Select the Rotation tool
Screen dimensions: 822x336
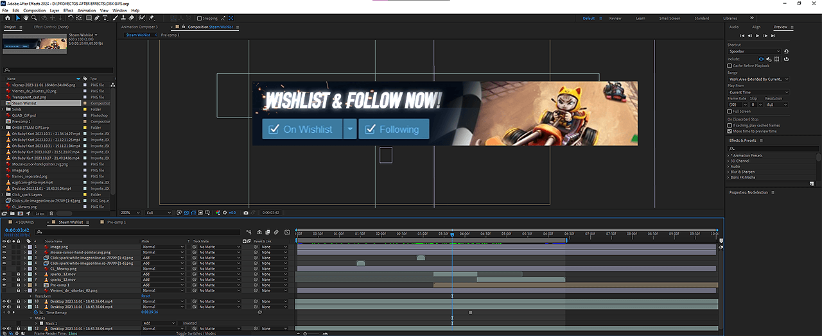[70, 18]
